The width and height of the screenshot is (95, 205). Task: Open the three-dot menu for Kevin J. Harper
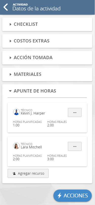[75, 112]
